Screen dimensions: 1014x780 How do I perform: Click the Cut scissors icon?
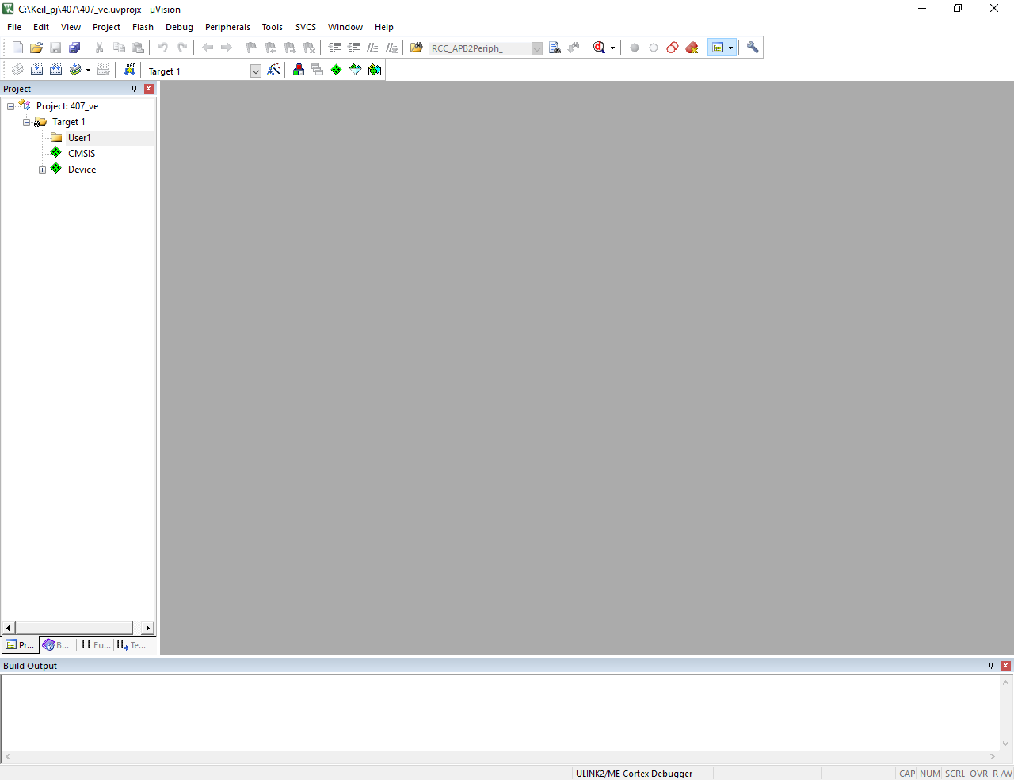click(100, 48)
